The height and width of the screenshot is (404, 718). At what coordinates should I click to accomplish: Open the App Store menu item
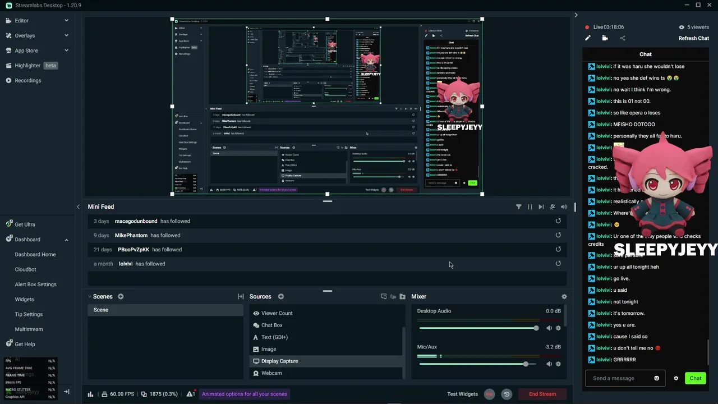[x=26, y=50]
